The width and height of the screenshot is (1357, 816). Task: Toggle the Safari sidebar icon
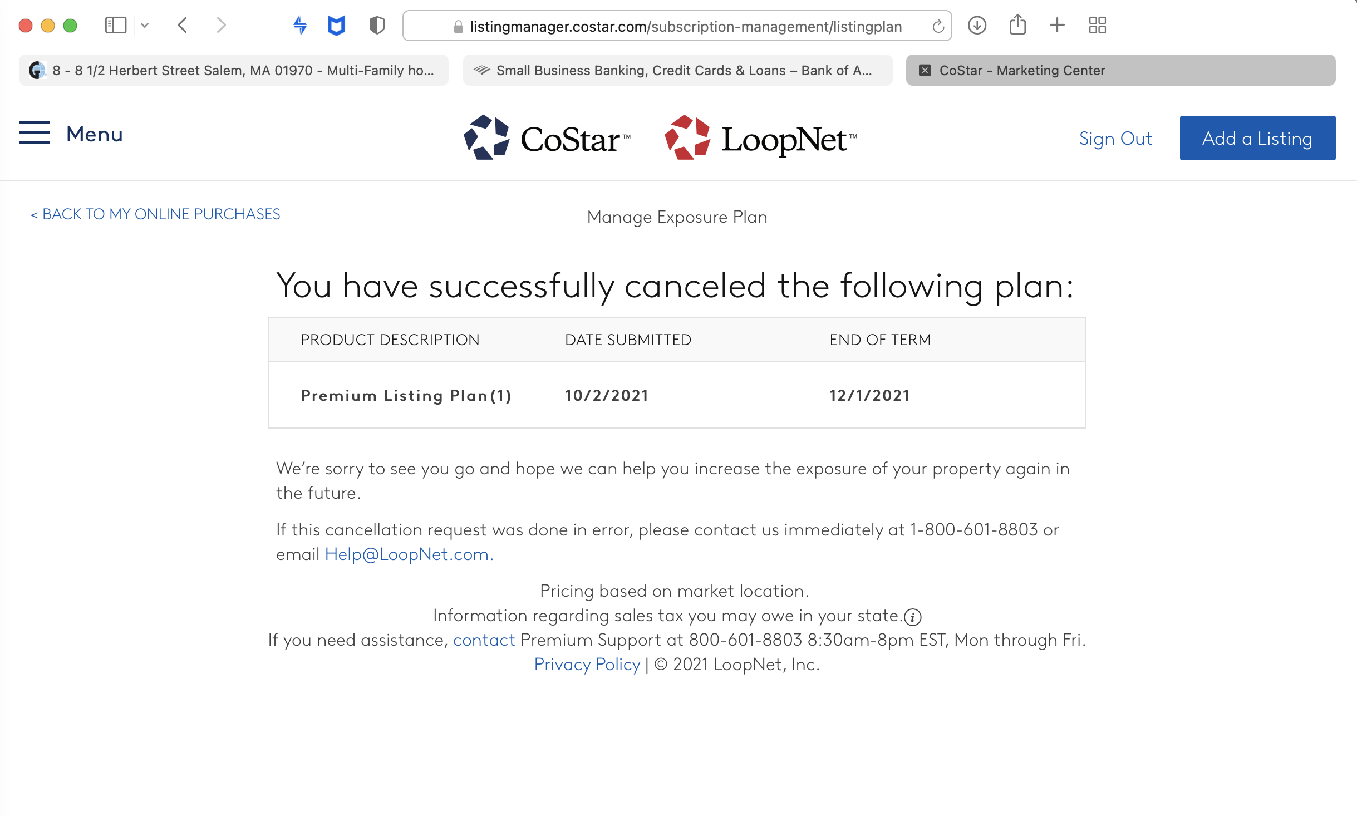(x=116, y=25)
